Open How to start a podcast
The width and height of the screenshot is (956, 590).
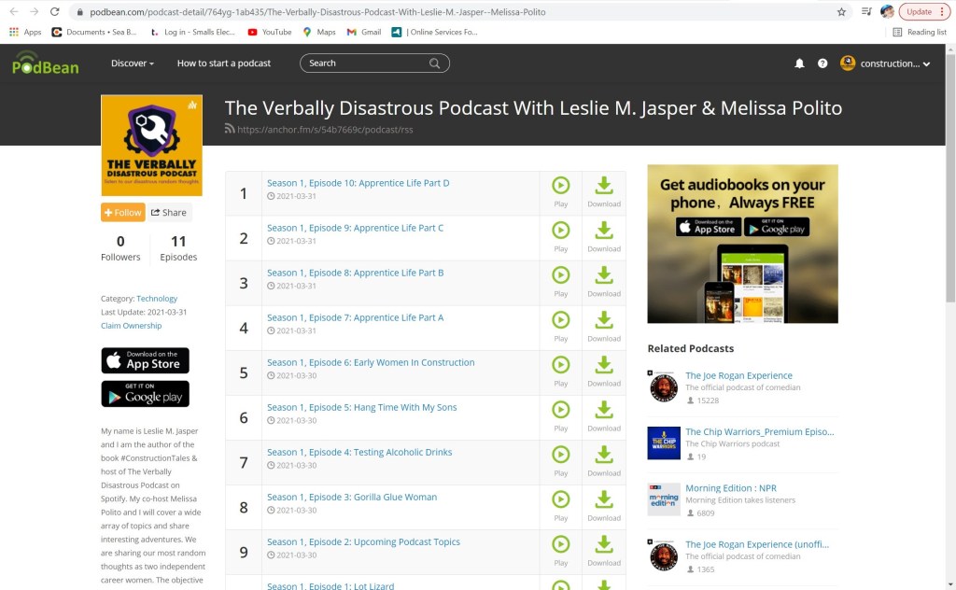[x=224, y=63]
